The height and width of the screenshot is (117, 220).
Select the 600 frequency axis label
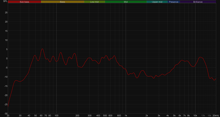click(x=110, y=116)
